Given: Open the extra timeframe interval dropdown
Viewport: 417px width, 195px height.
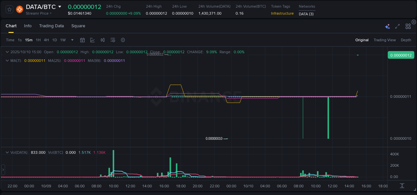Looking at the screenshot, I should coord(72,40).
